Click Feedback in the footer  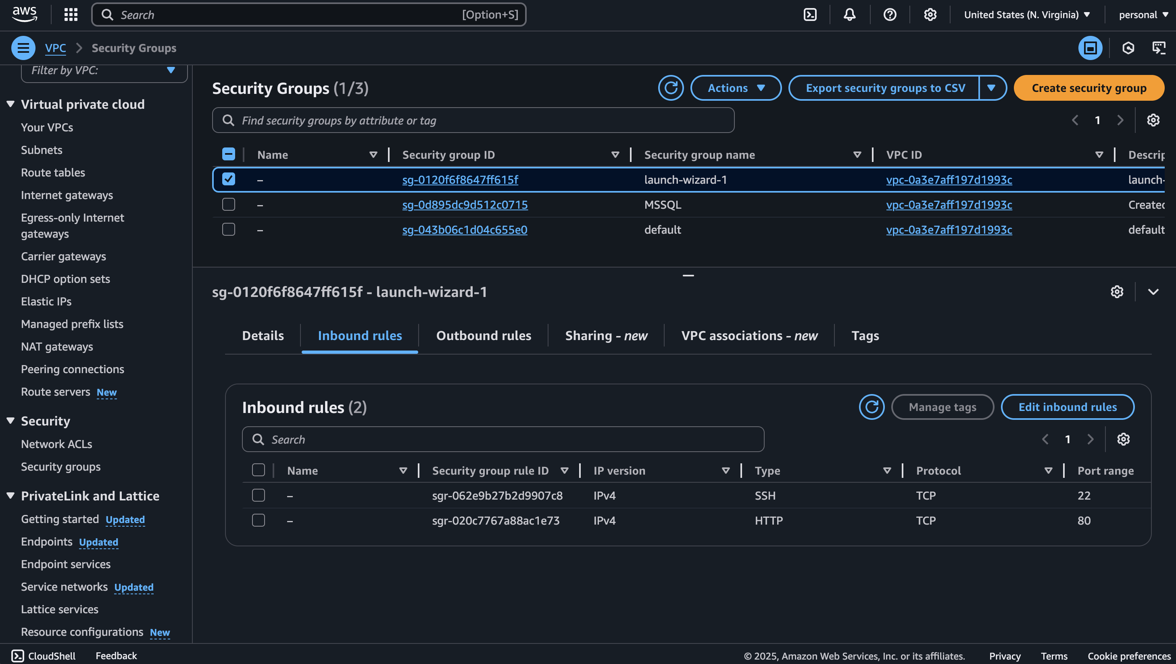pyautogui.click(x=116, y=656)
